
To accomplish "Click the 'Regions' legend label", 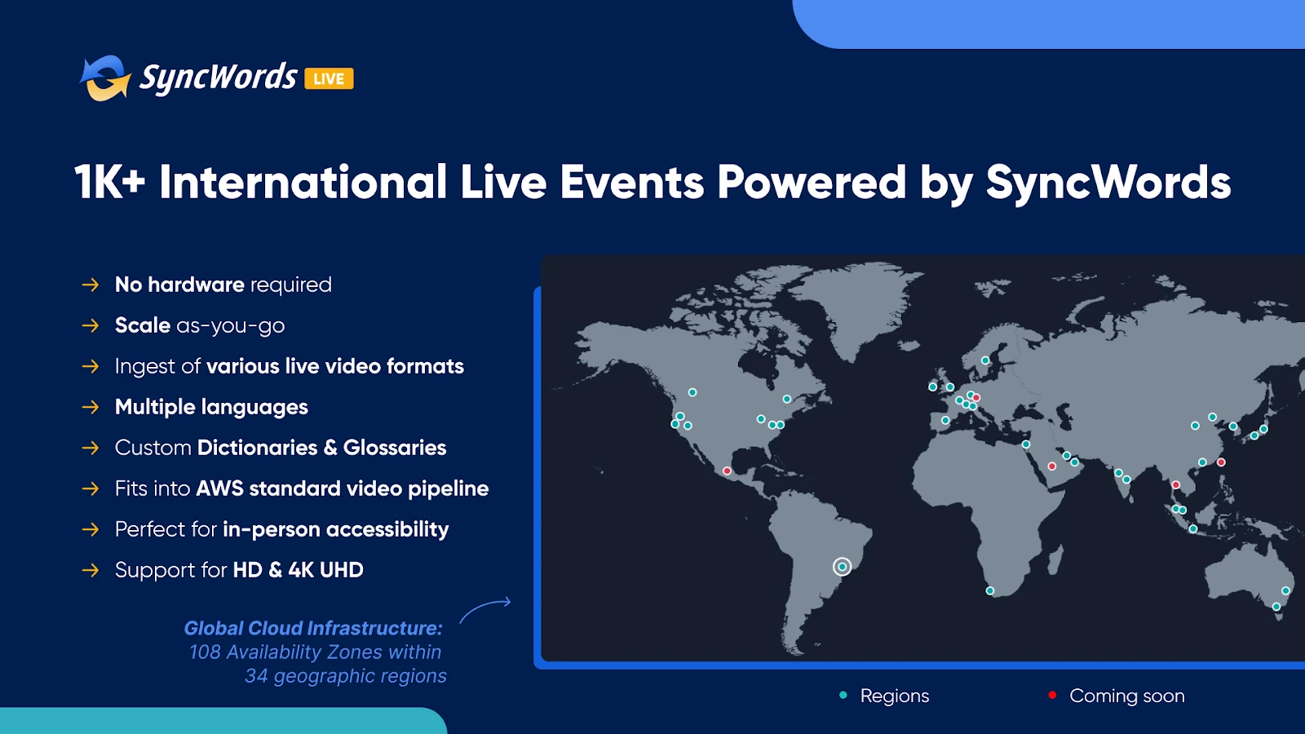I will 895,696.
